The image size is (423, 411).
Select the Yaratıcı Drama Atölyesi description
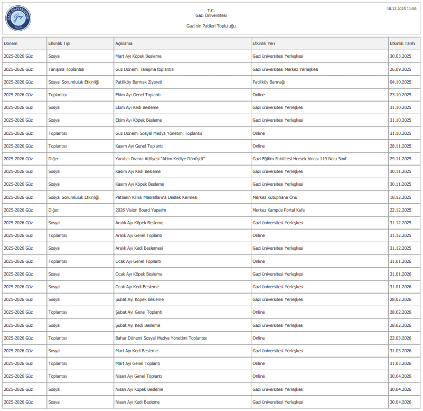(x=160, y=159)
